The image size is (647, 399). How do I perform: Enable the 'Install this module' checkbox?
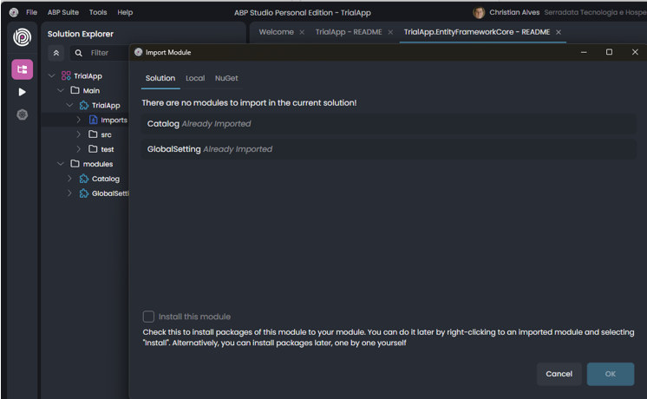148,317
